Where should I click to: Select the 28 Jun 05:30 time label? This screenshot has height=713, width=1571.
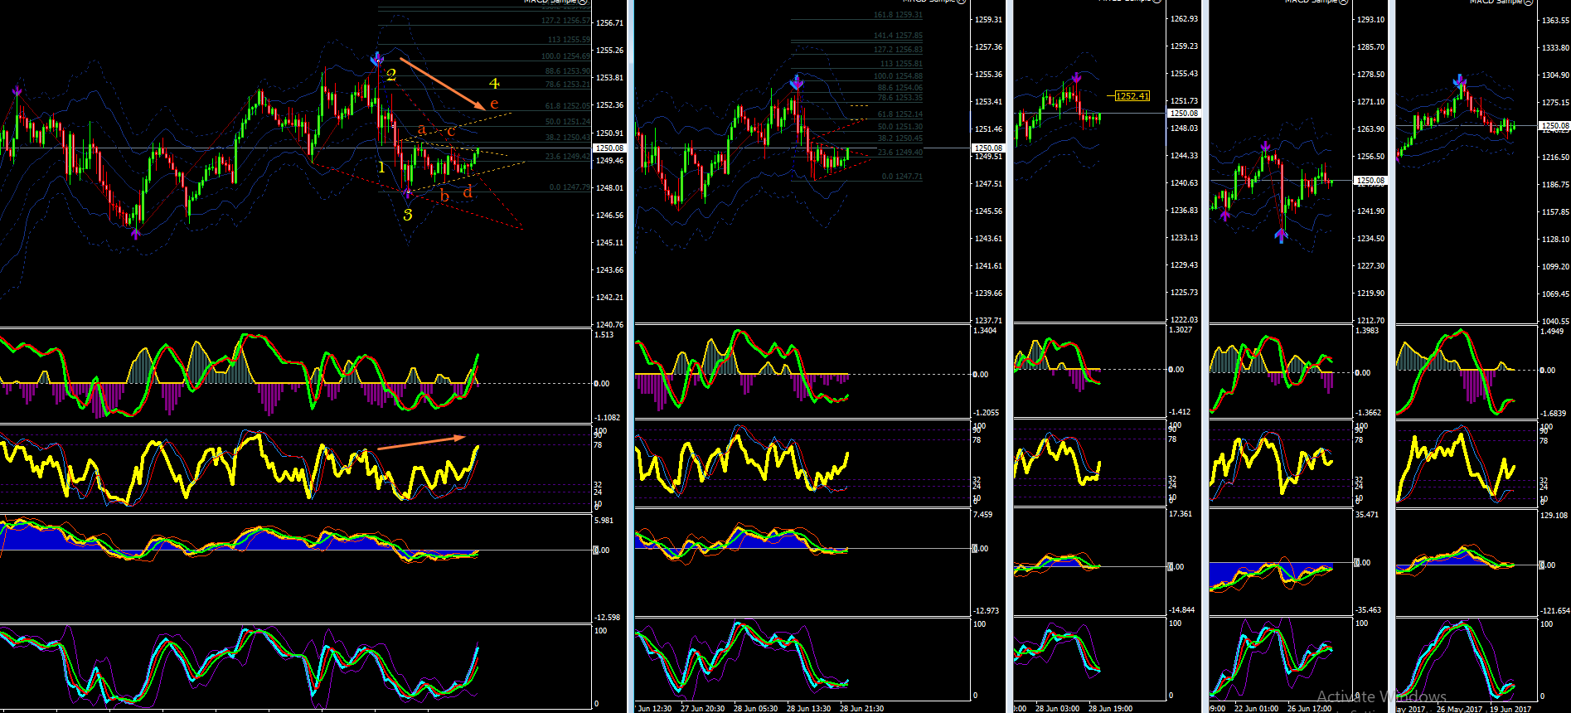coord(755,709)
